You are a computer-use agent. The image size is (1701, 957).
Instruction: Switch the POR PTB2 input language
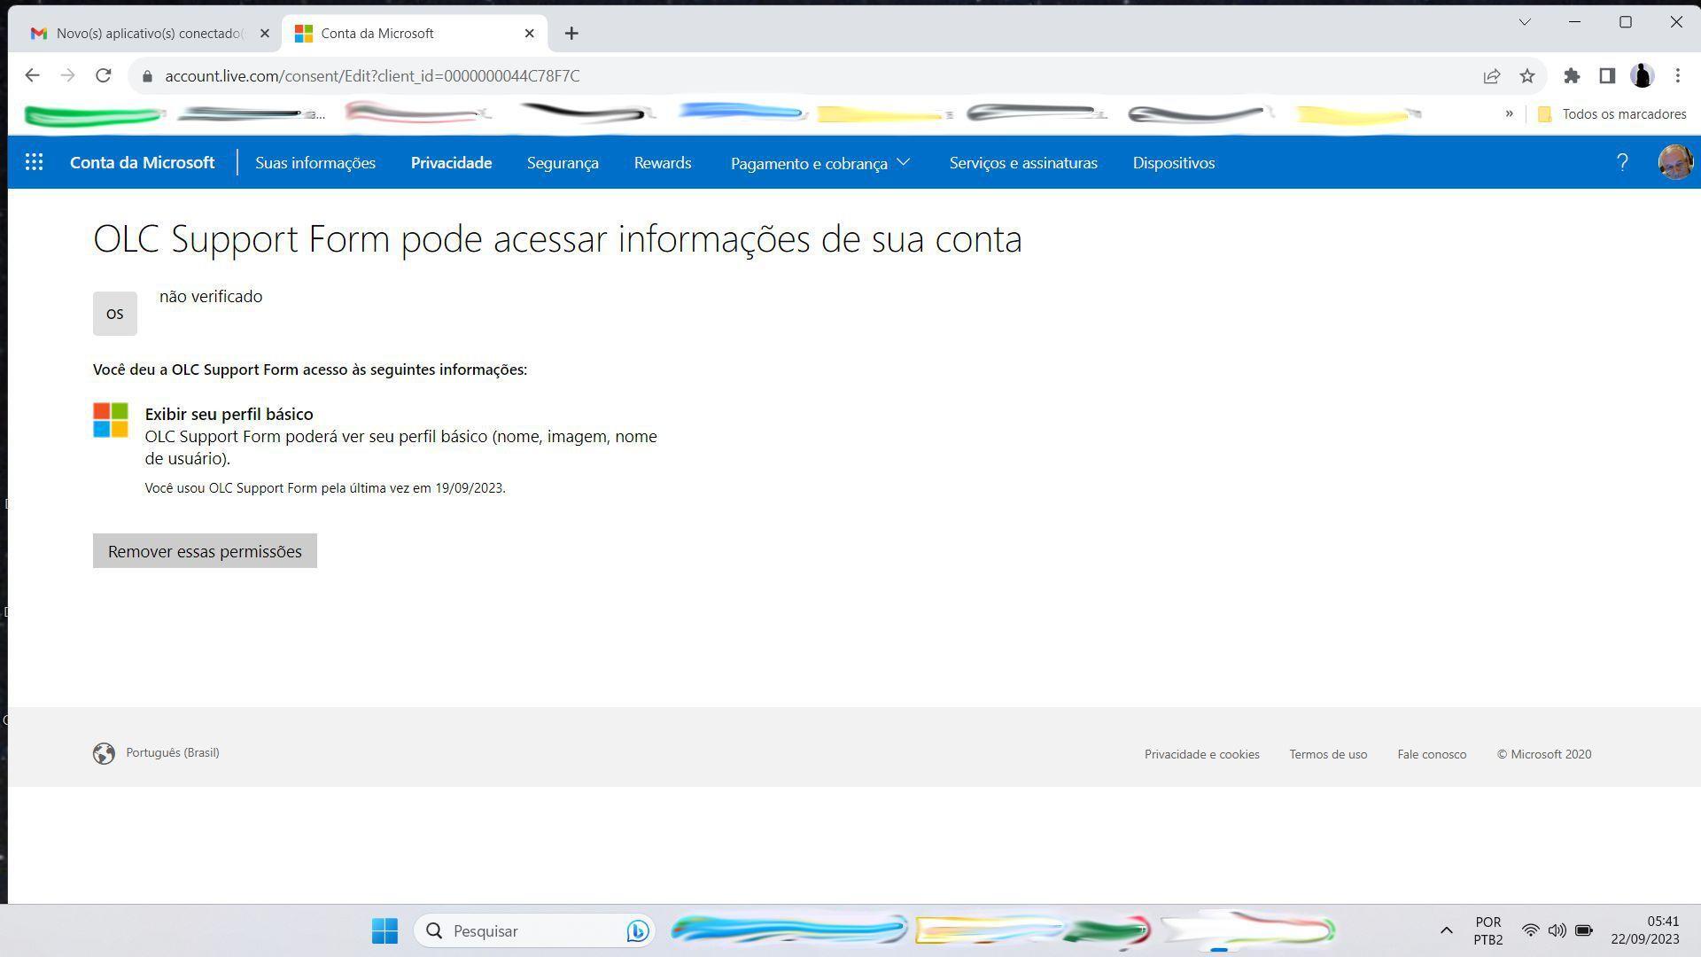click(1488, 930)
